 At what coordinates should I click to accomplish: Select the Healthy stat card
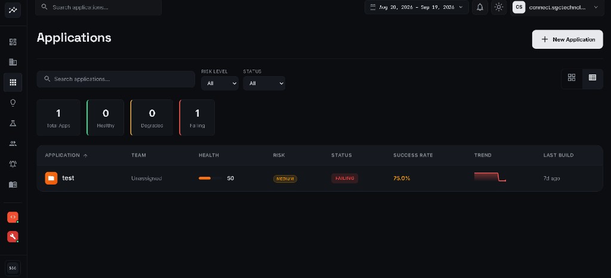point(105,118)
